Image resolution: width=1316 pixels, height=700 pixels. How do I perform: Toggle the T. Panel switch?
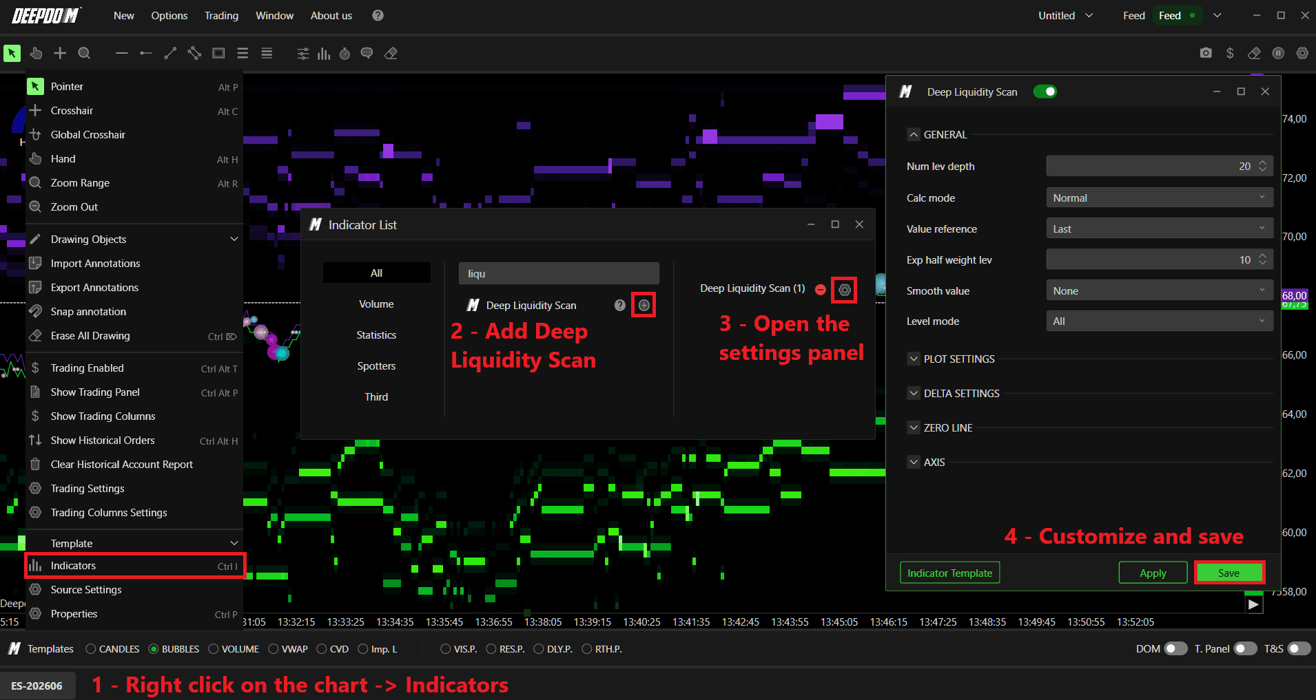coord(1245,648)
